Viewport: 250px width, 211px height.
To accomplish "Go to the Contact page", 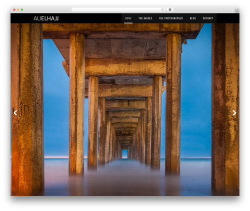I will click(207, 18).
